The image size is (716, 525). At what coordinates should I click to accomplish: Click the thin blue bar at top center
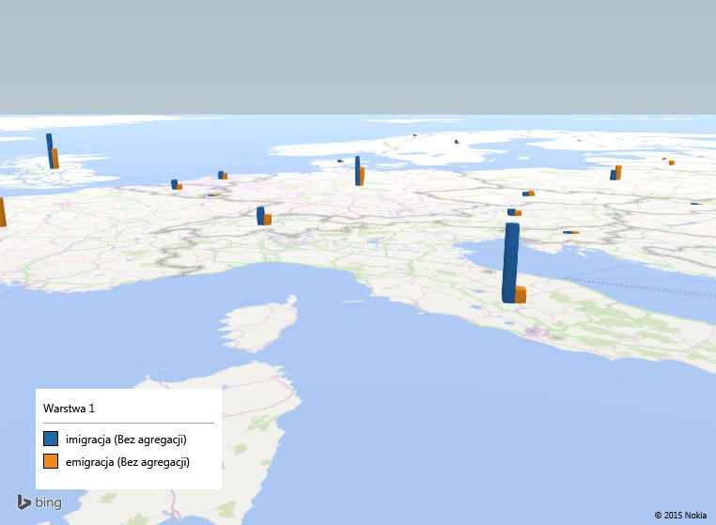click(x=357, y=170)
